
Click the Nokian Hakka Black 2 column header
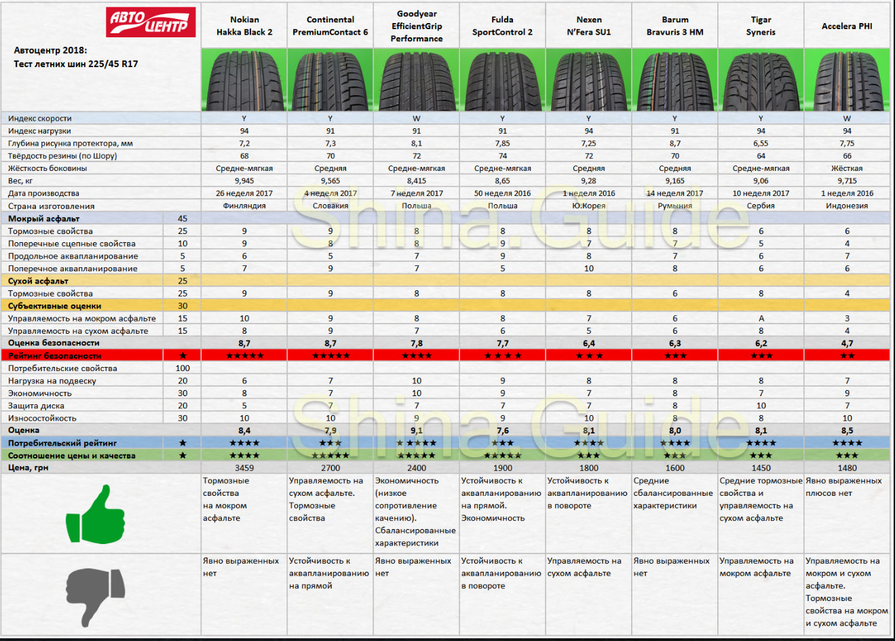tap(244, 26)
